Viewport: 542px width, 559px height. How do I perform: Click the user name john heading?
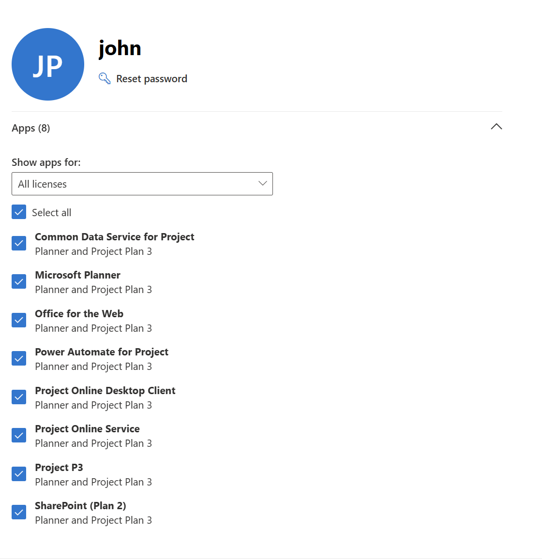tap(120, 48)
